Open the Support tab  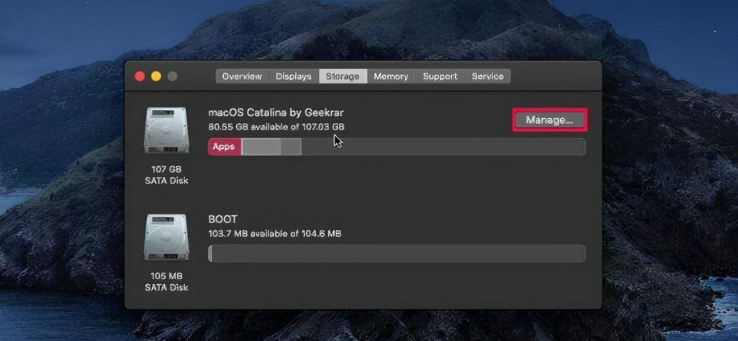(x=440, y=76)
